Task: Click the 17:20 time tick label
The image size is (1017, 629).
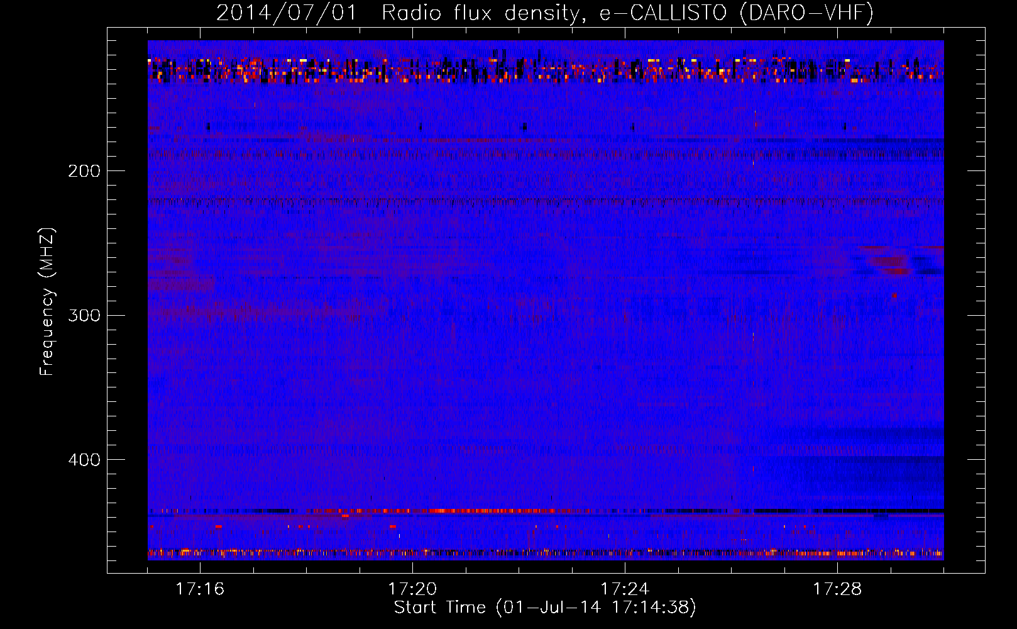Action: coord(412,589)
